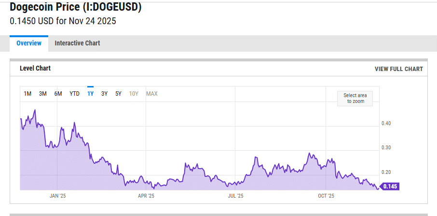
Task: Click the Dogecoin Price (I:DOGEUSD) heading
Action: (76, 7)
